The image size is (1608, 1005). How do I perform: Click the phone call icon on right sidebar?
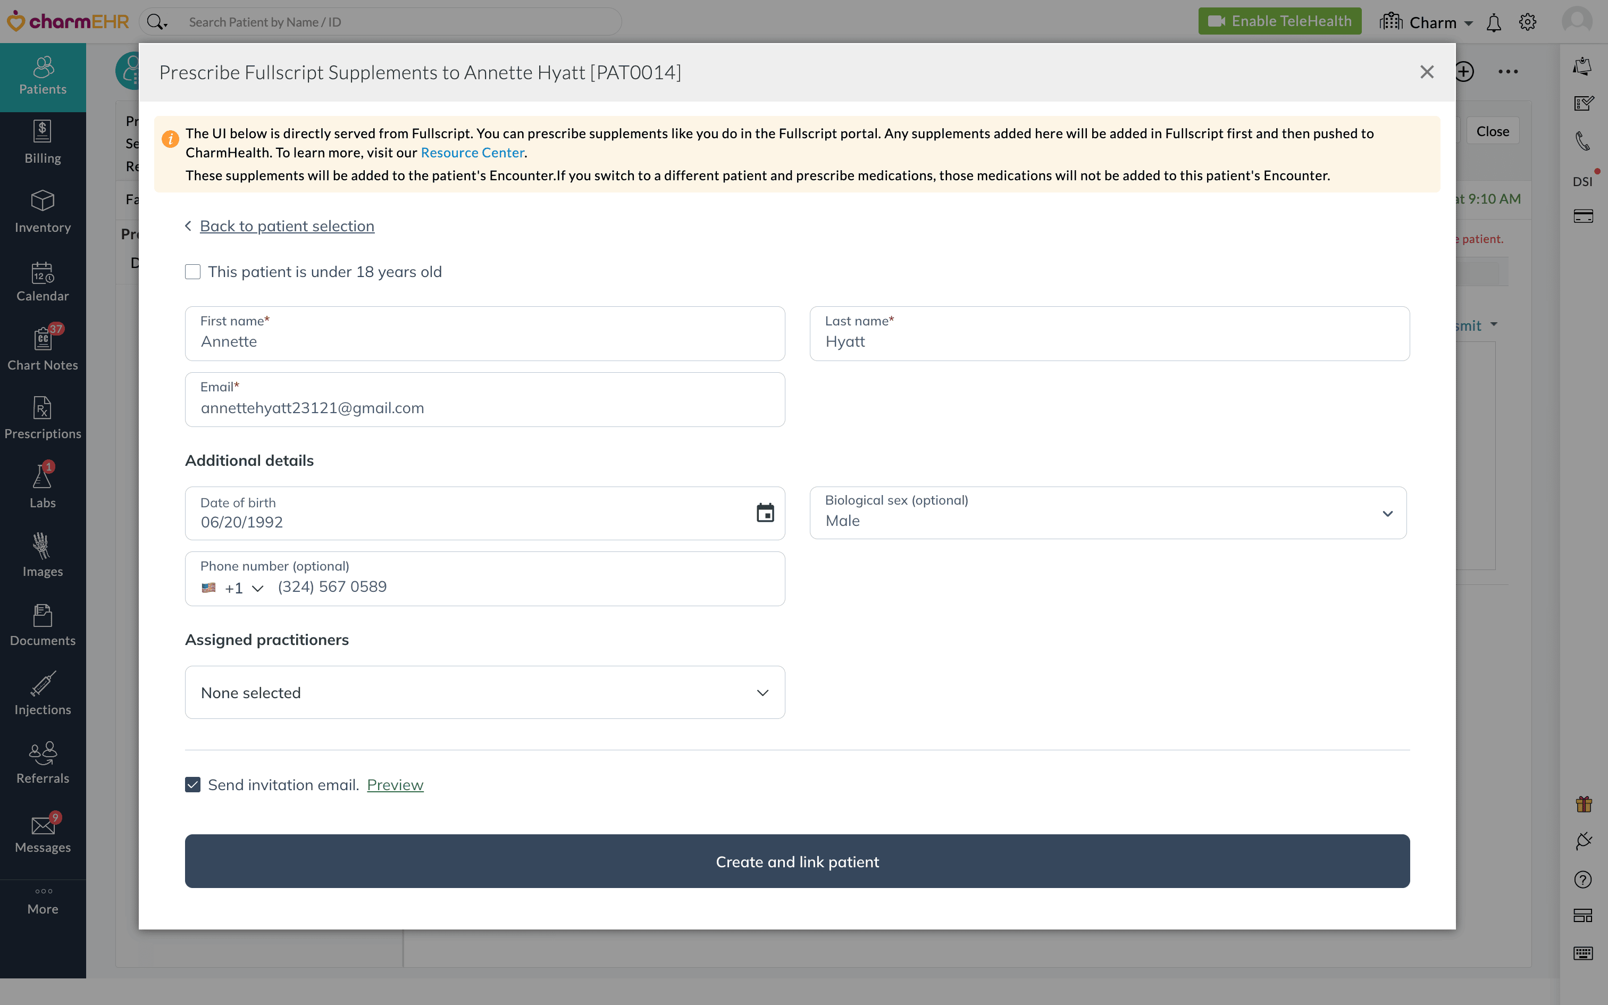[1584, 141]
